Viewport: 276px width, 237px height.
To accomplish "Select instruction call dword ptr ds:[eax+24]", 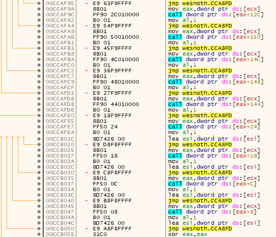I will (214, 127).
